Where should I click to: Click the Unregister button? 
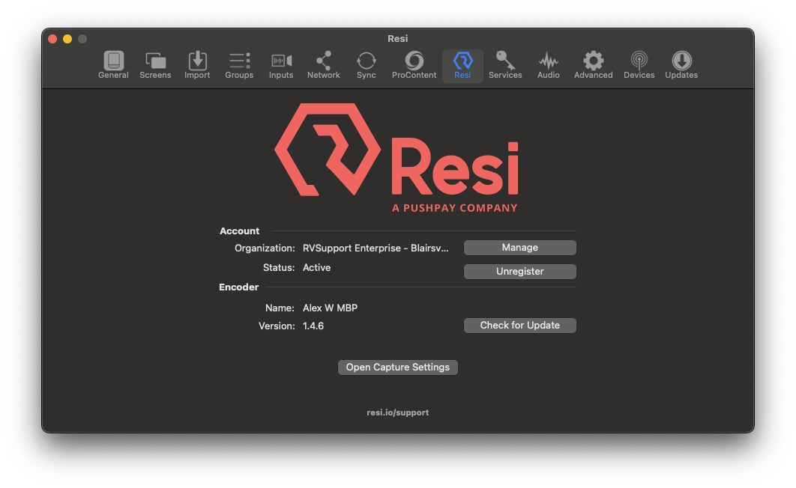point(519,272)
